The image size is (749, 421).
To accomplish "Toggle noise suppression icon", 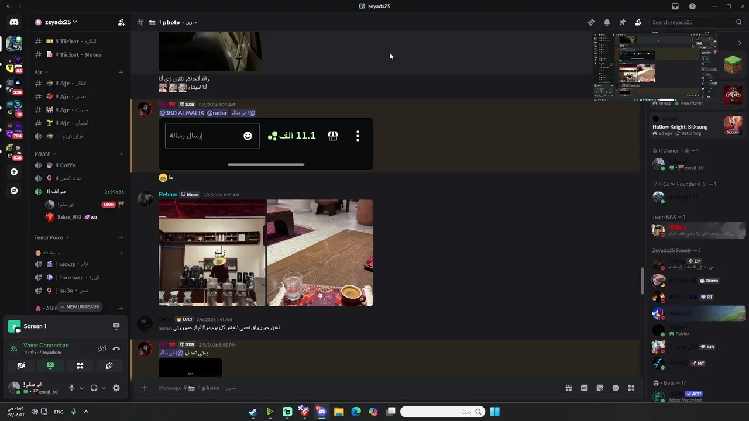I will tap(102, 348).
